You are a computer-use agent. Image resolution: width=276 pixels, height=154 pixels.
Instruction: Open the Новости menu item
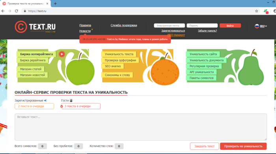pos(85,31)
